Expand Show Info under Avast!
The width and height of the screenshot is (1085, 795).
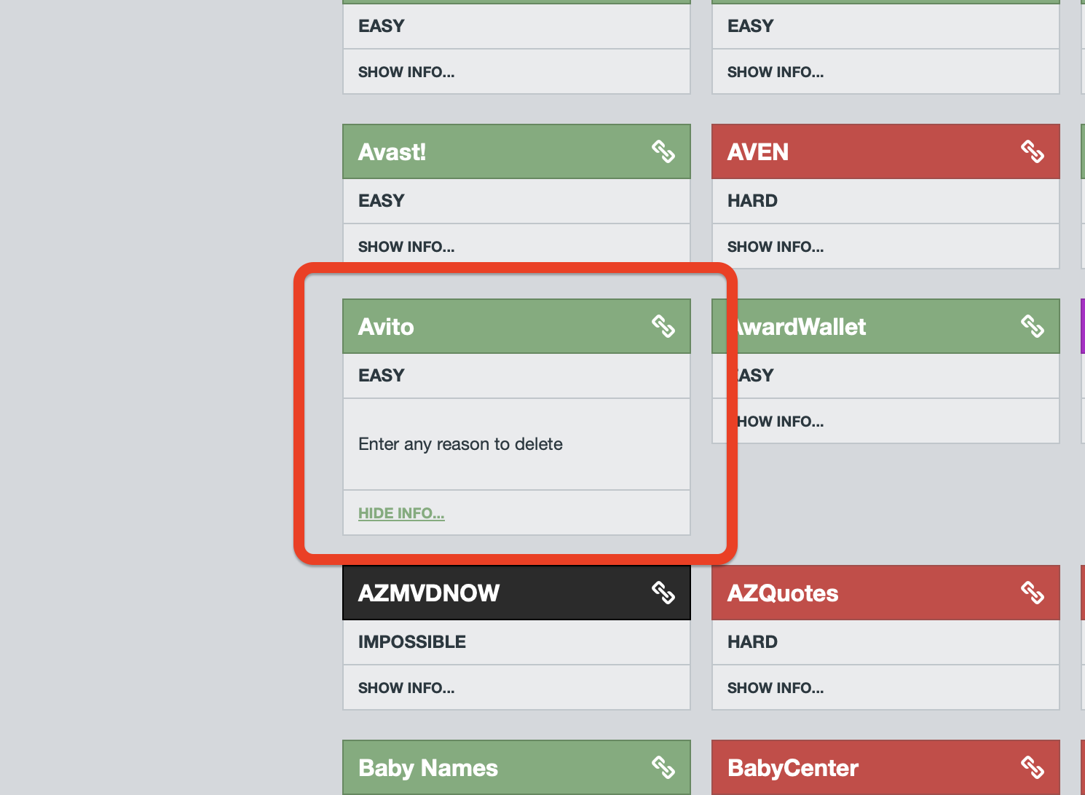tap(406, 247)
